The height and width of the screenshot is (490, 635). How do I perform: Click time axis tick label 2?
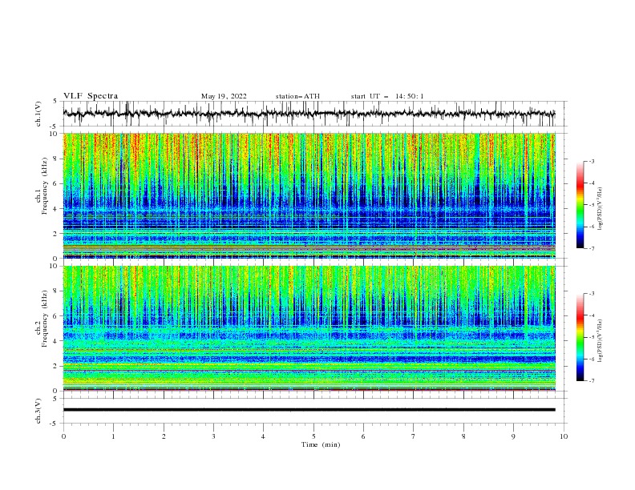pyautogui.click(x=164, y=436)
